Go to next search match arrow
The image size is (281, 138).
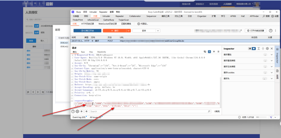pos(86,111)
